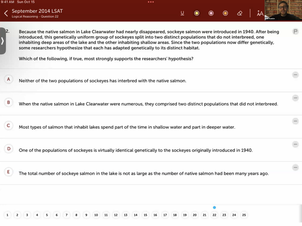302x226 pixels.
Task: Select answer choice A
Action: tap(9, 79)
